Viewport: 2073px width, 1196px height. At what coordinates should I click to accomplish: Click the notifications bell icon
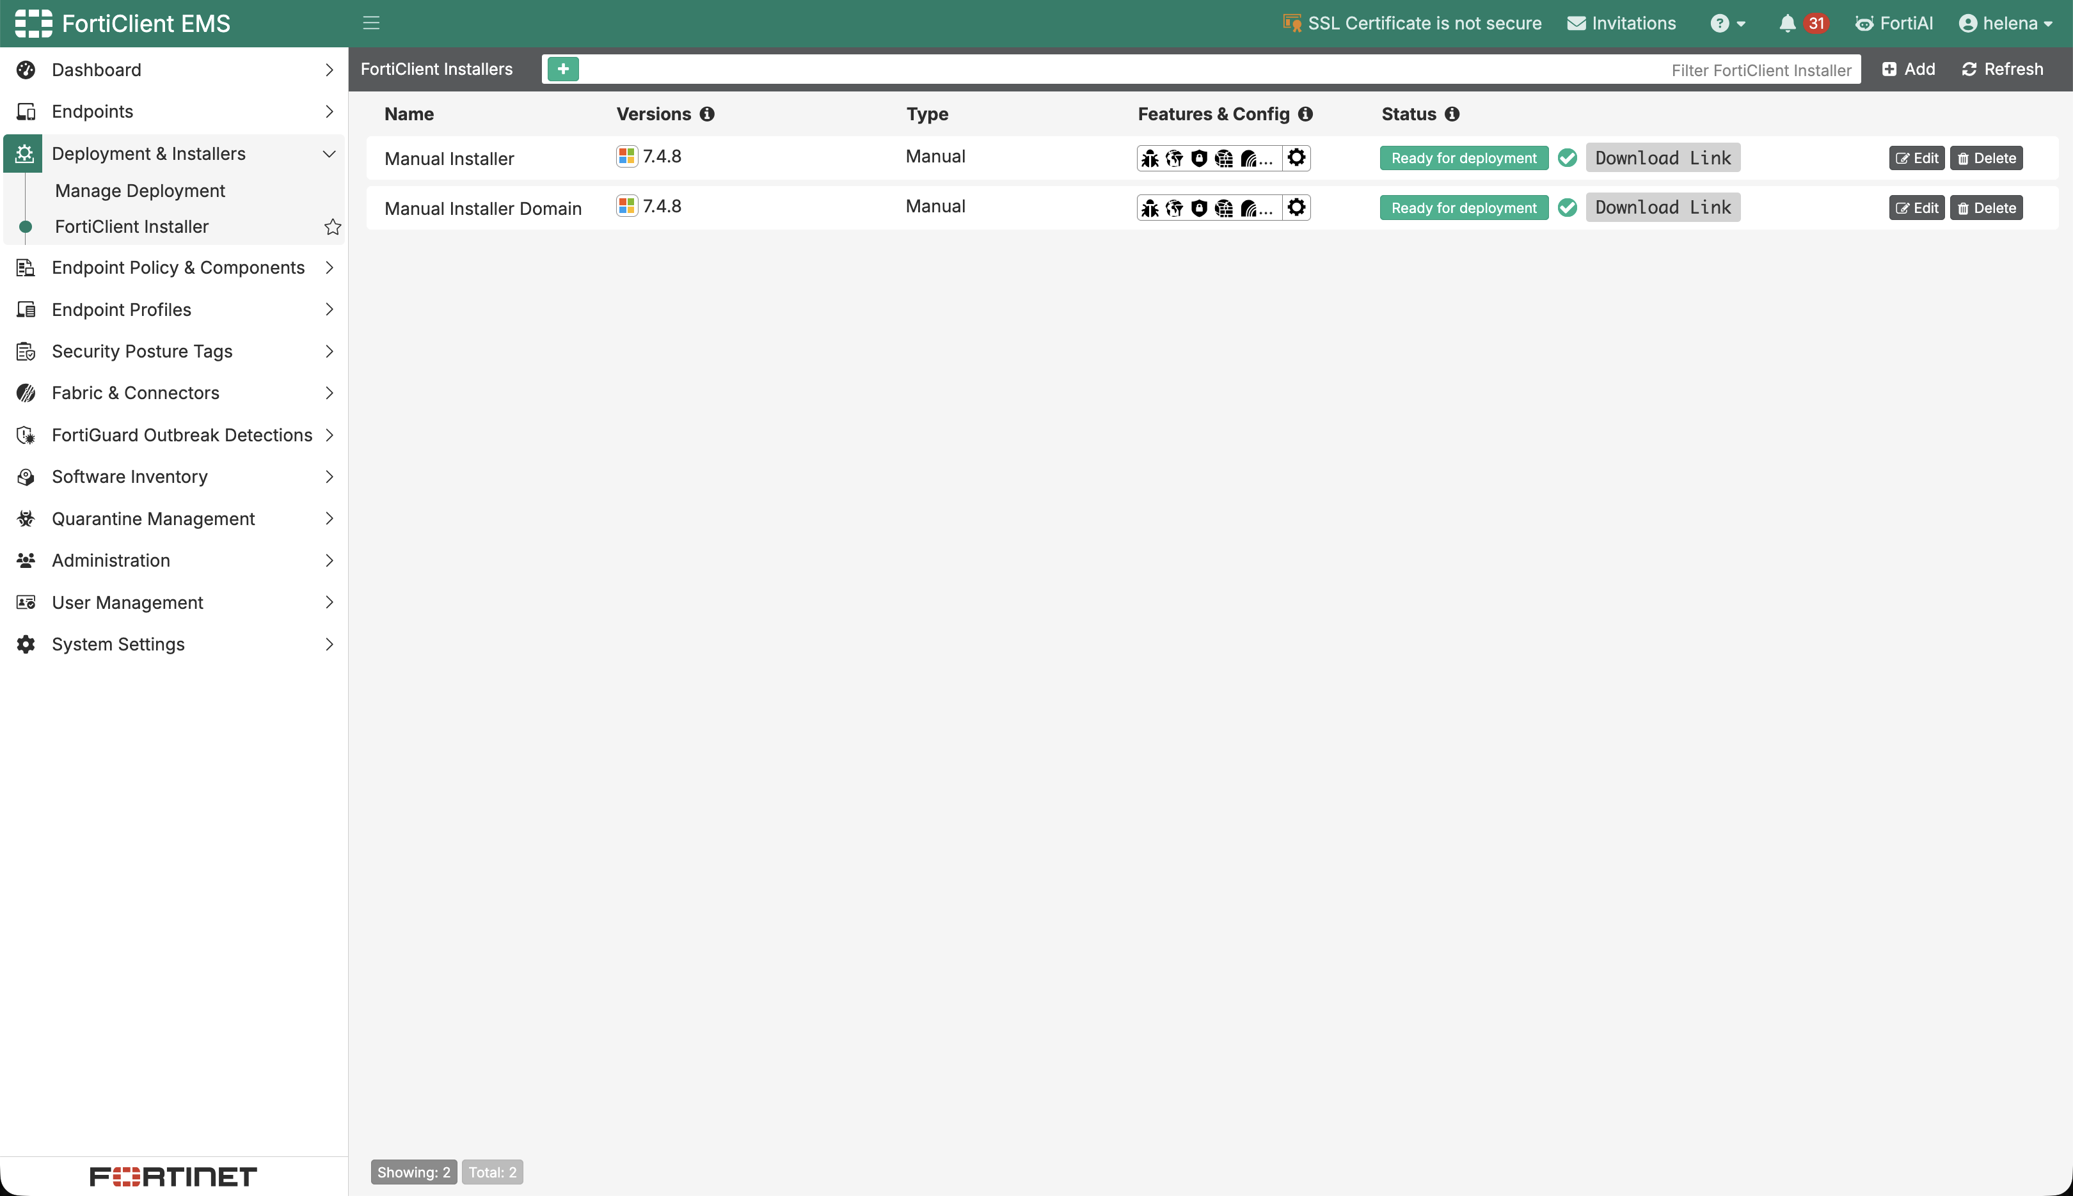[1787, 23]
